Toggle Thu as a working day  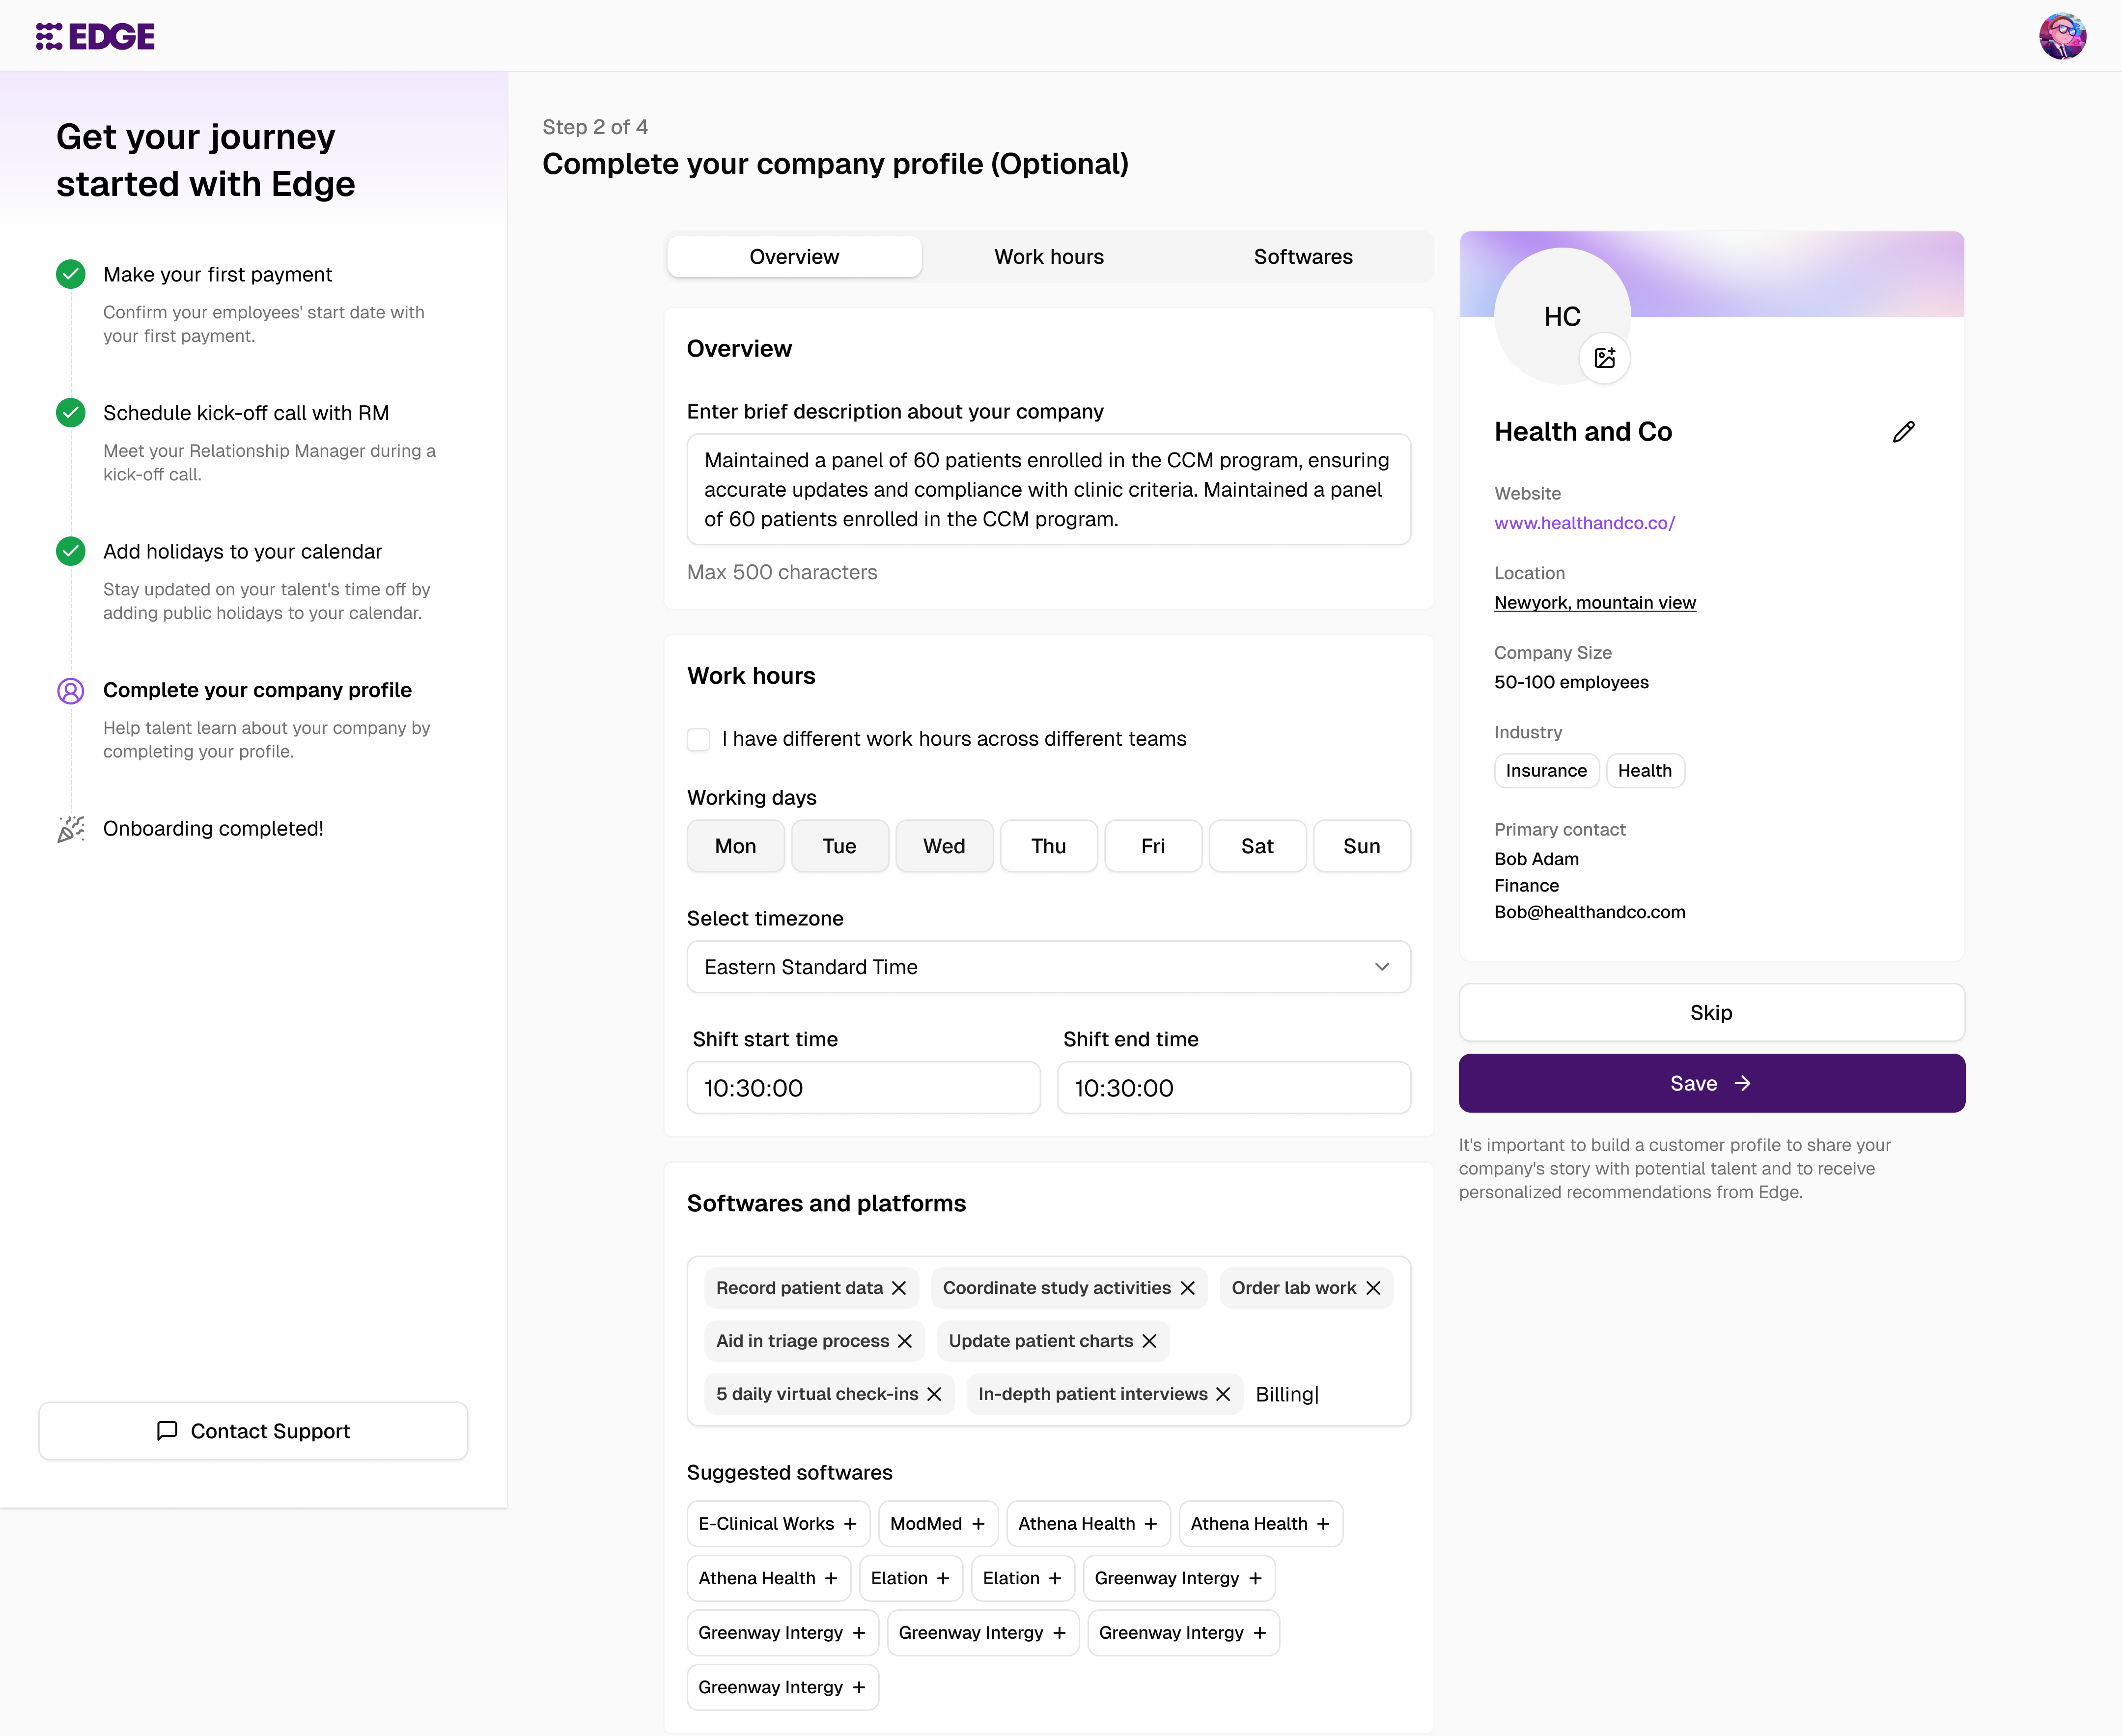[x=1048, y=846]
